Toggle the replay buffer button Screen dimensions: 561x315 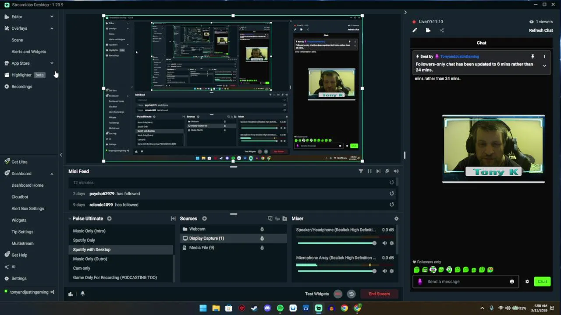pos(351,294)
